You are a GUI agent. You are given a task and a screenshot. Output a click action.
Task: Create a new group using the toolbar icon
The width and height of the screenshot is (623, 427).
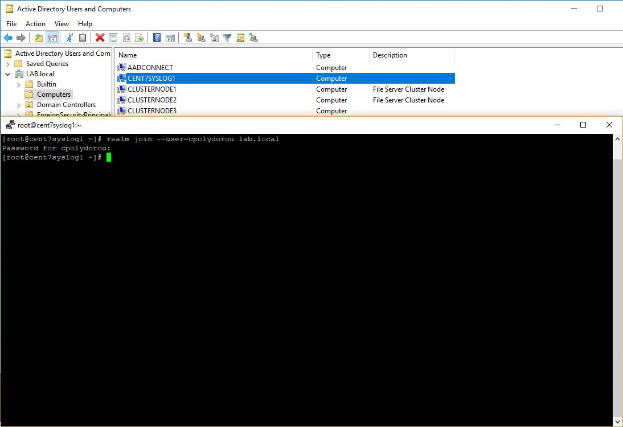(x=201, y=38)
